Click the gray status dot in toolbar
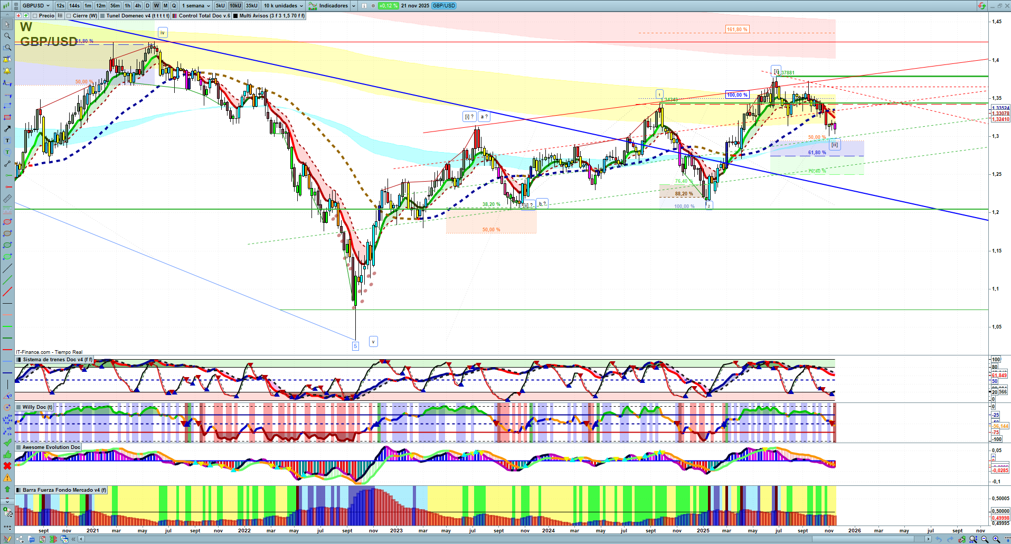 click(x=373, y=6)
